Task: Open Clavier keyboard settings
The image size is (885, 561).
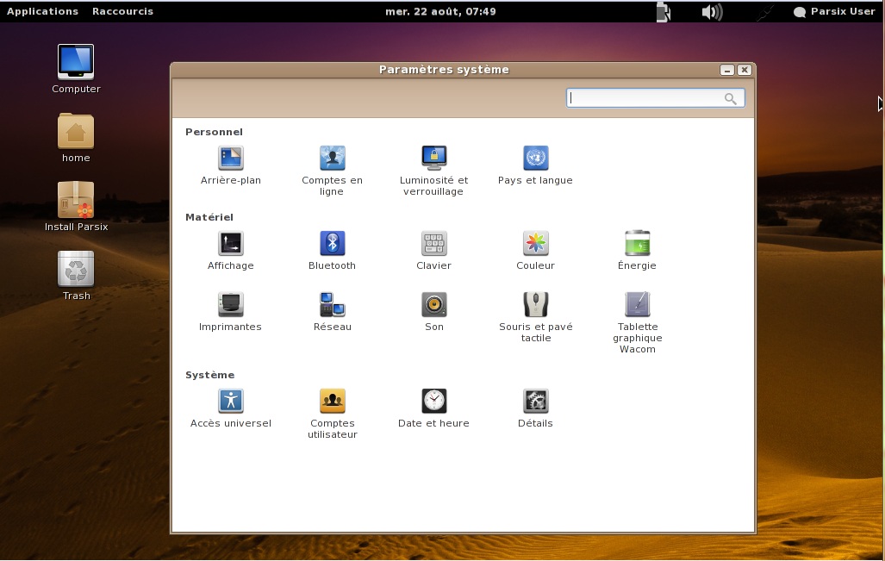Action: coord(433,251)
